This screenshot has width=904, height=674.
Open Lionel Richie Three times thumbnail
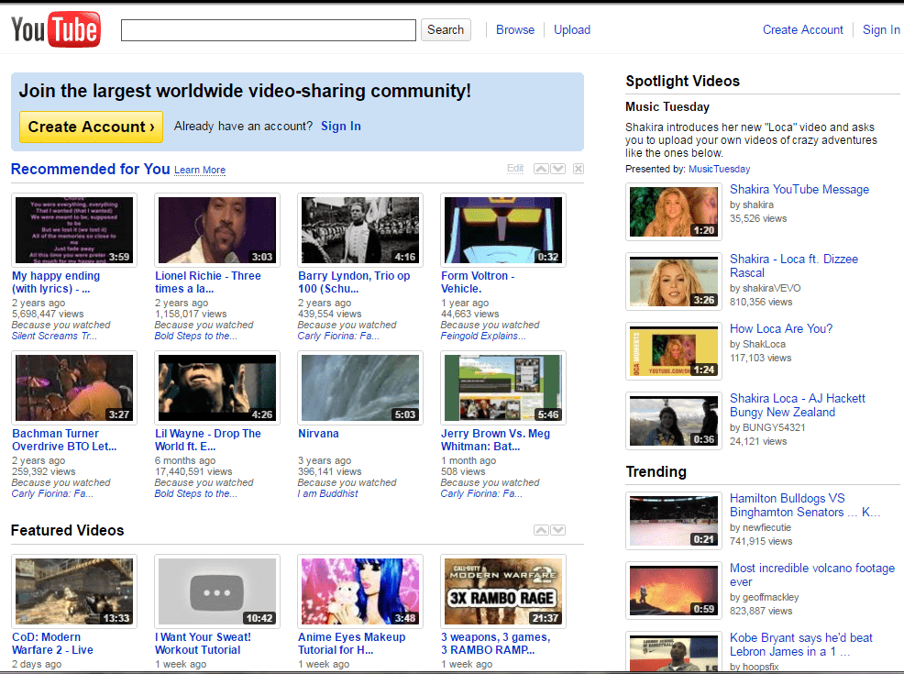pos(217,230)
